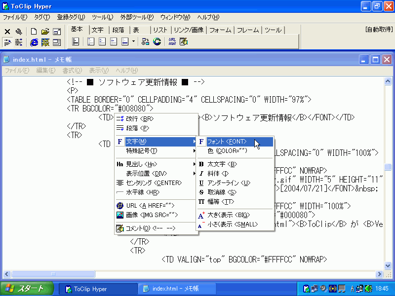
Task: Open the 書式 menu in Notepad
Action: pyautogui.click(x=72, y=70)
